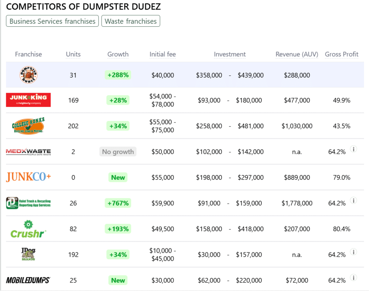Screen dimensions: 369x291
Task: Click initial fee $10,000 - $45,000
Action: tap(163, 255)
